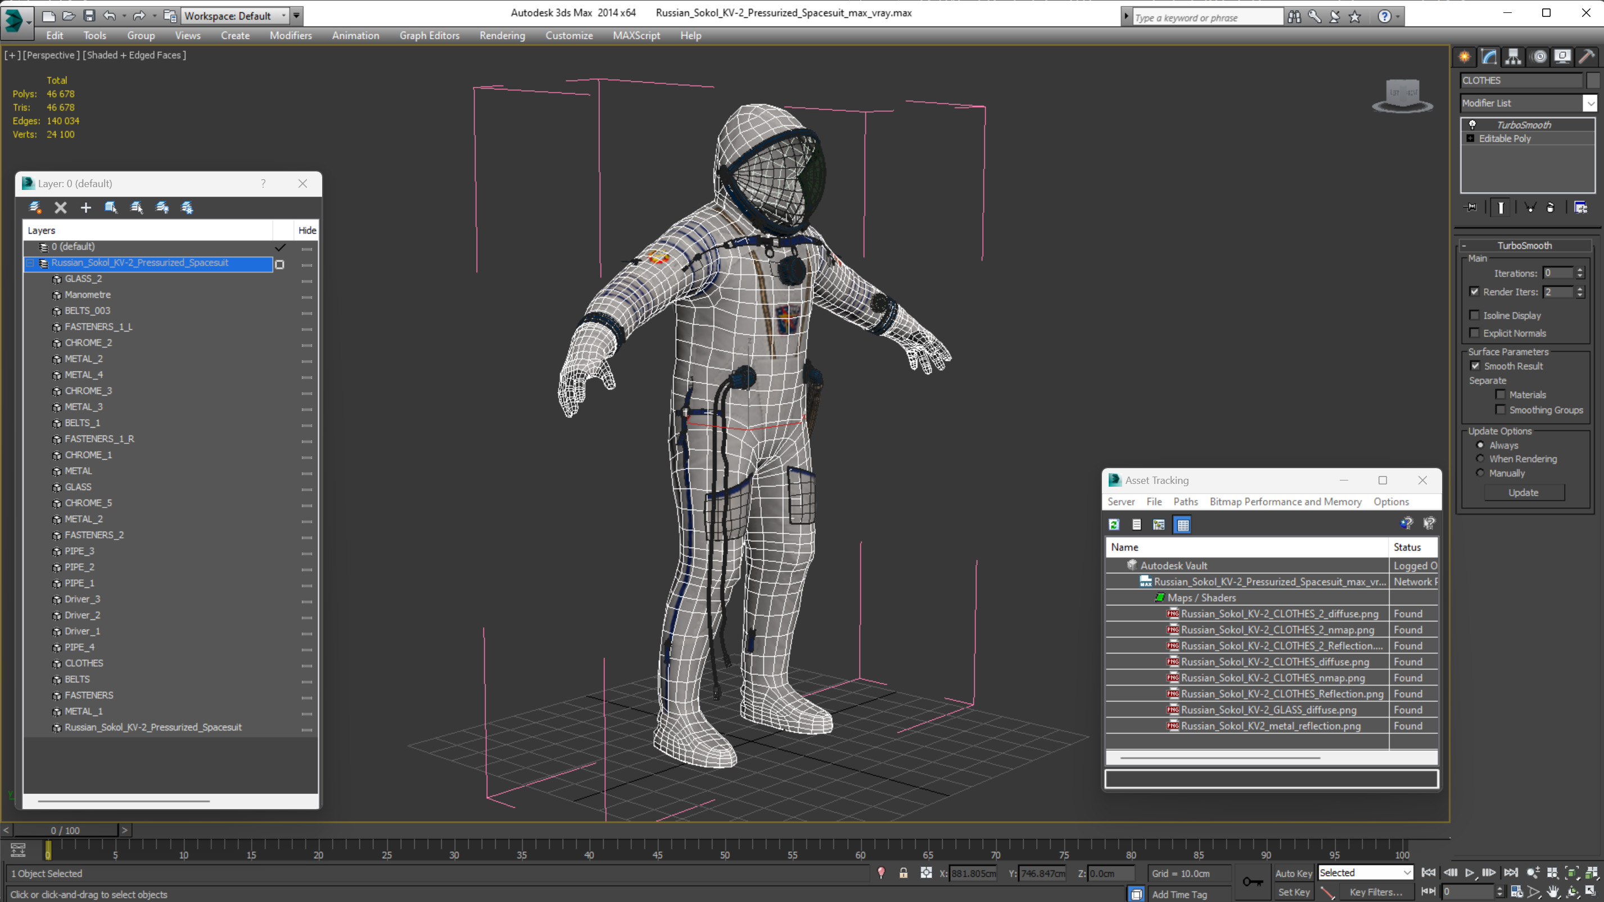1604x902 pixels.
Task: Open the Hierarchy command panel tab
Action: click(1513, 57)
